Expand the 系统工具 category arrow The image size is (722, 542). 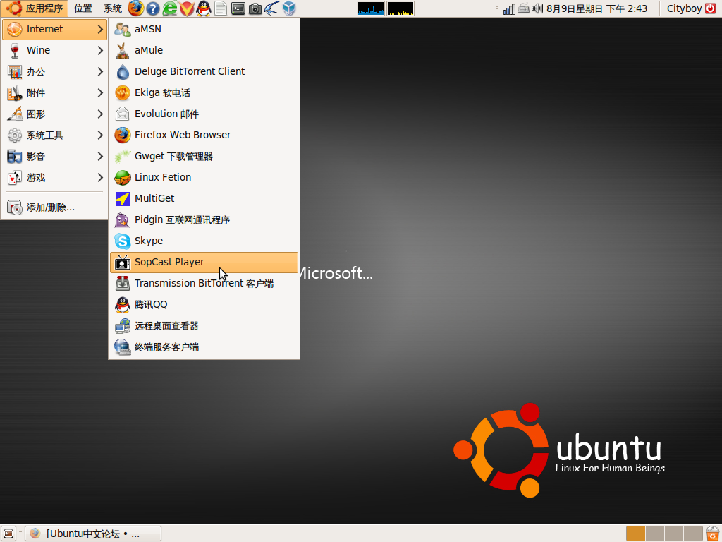(100, 135)
